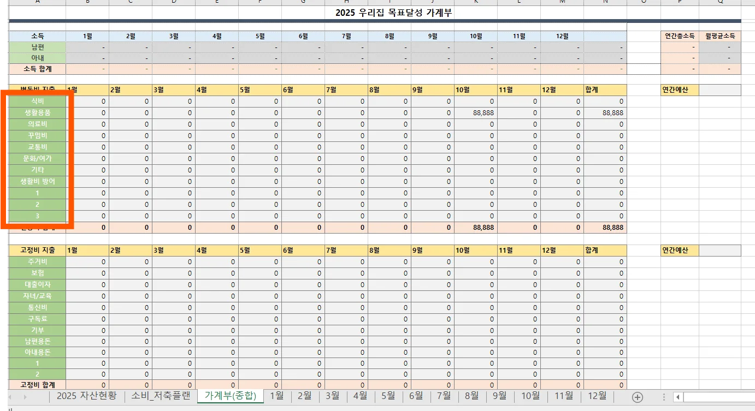Open the 6월 sheet tab

click(416, 396)
